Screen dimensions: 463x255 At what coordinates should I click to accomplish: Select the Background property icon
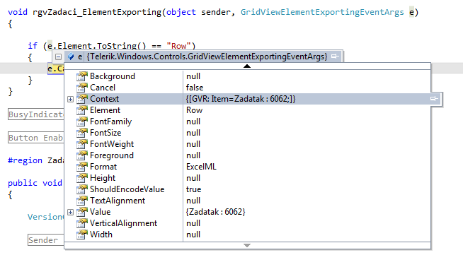click(x=82, y=76)
